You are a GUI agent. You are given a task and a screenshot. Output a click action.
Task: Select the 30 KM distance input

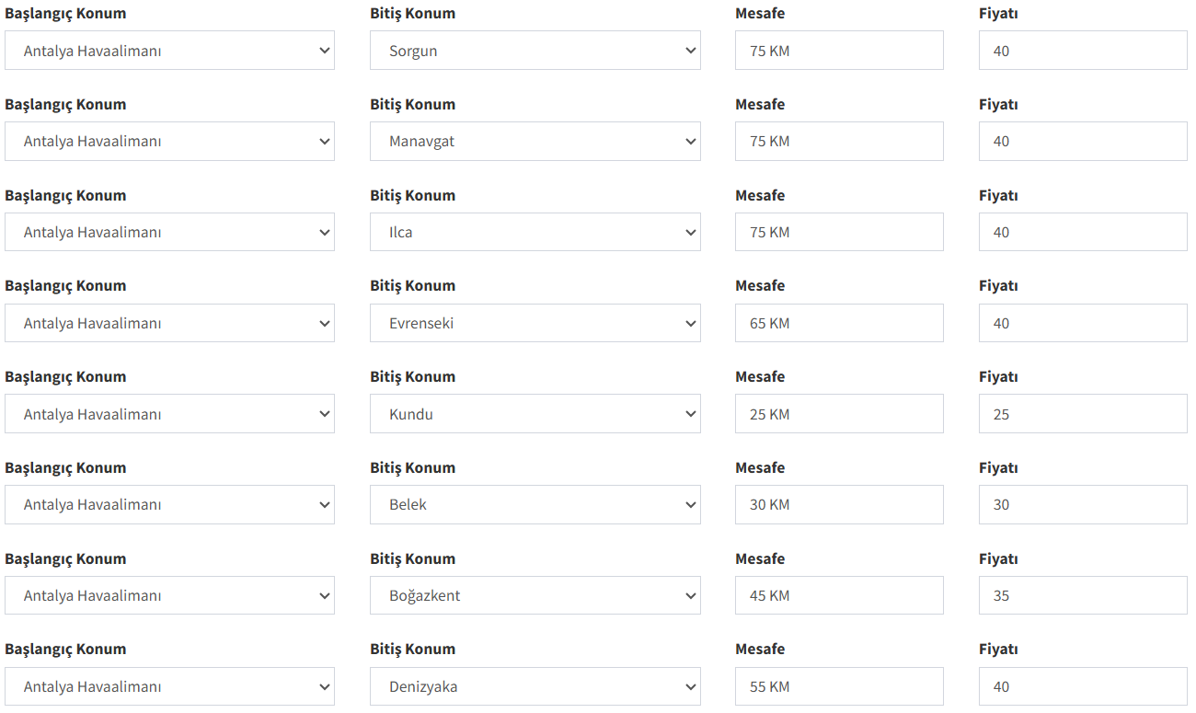(838, 504)
